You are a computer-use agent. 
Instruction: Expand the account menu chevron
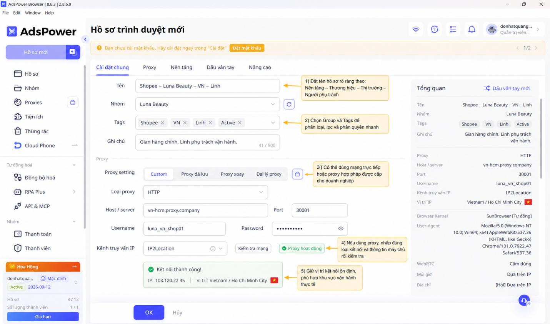[x=538, y=30]
